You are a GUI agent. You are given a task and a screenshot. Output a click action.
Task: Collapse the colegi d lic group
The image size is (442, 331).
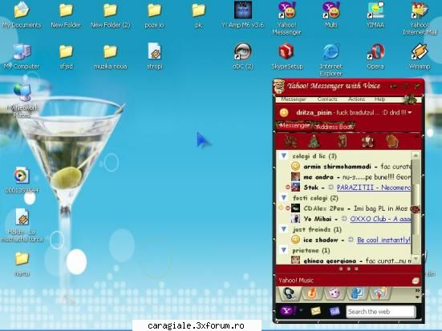click(284, 155)
